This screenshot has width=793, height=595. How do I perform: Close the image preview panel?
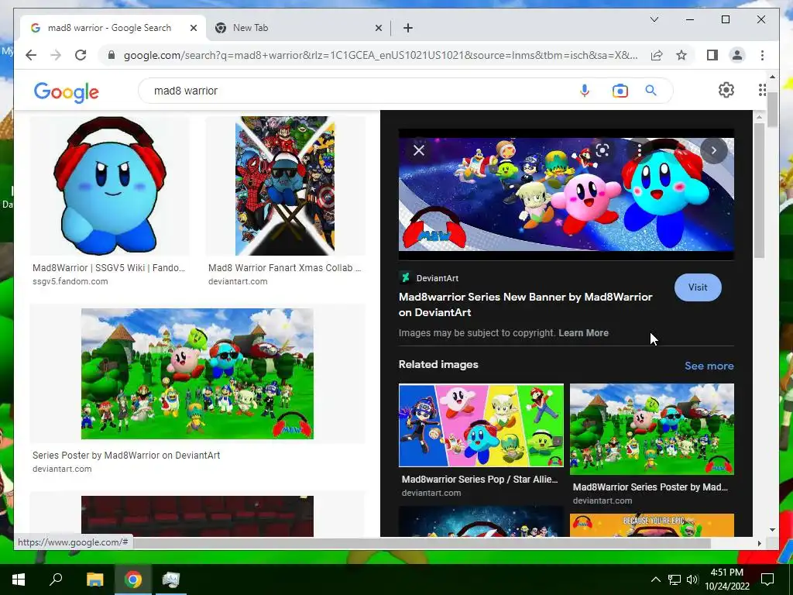point(419,150)
